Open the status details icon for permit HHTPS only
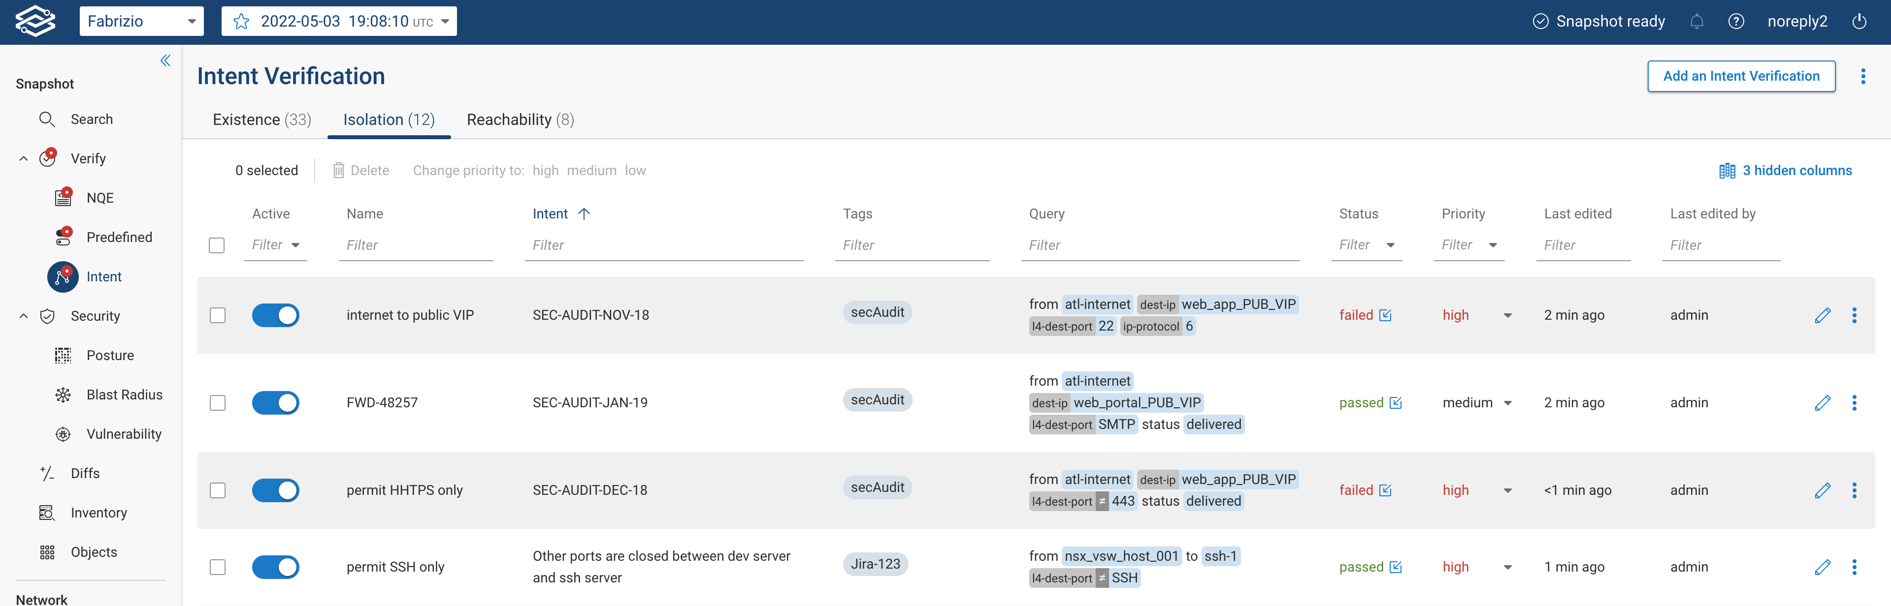This screenshot has height=606, width=1891. 1385,490
